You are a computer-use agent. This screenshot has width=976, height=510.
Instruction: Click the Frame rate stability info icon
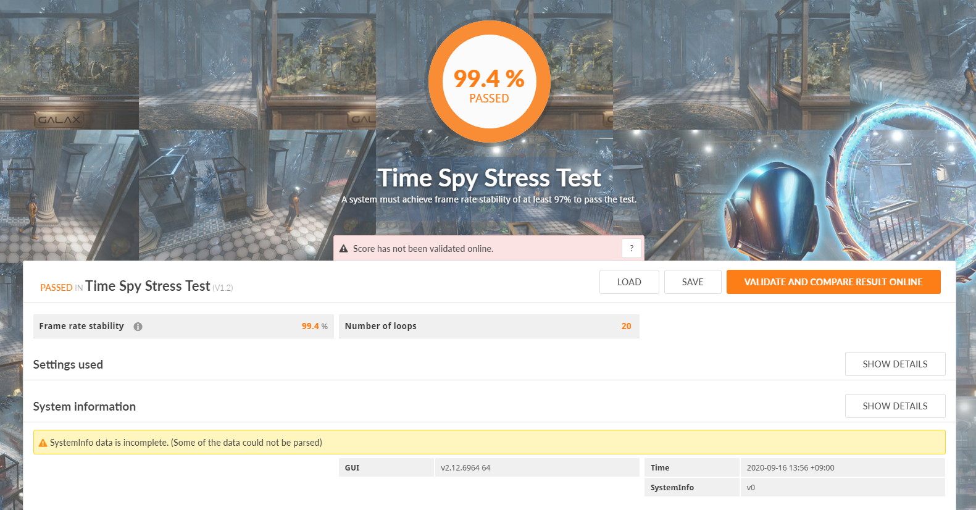pos(138,327)
